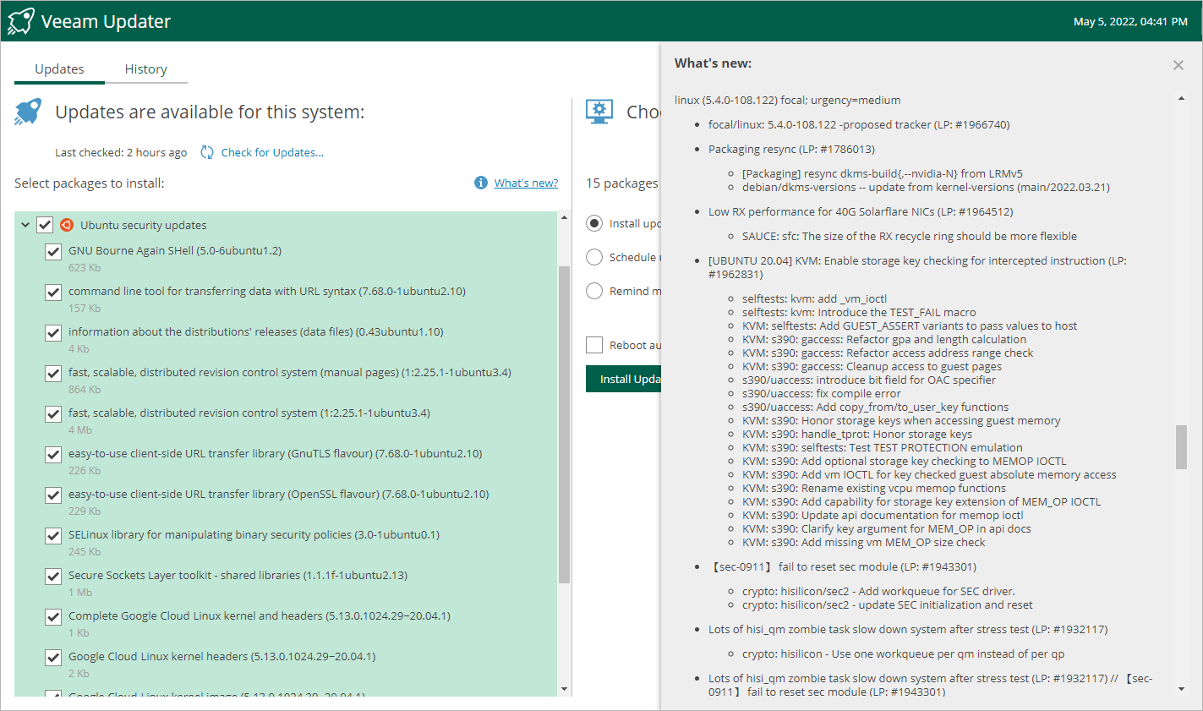The height and width of the screenshot is (711, 1203).
Task: Click the Ubuntu logo icon in package group
Action: pos(67,225)
